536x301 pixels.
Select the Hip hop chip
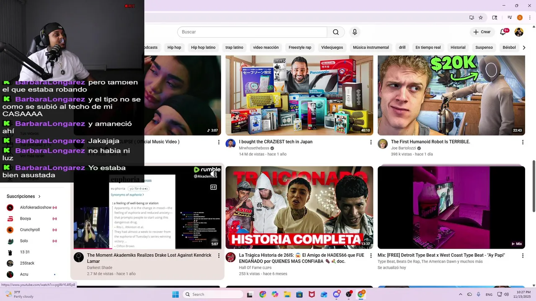tap(174, 48)
